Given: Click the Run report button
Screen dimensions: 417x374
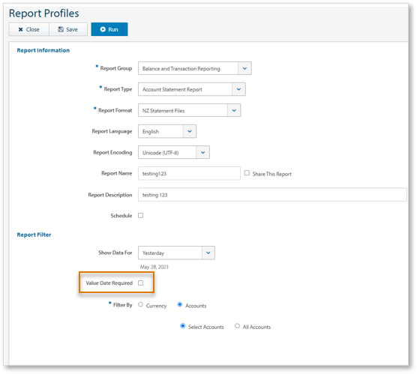Looking at the screenshot, I should tap(109, 29).
